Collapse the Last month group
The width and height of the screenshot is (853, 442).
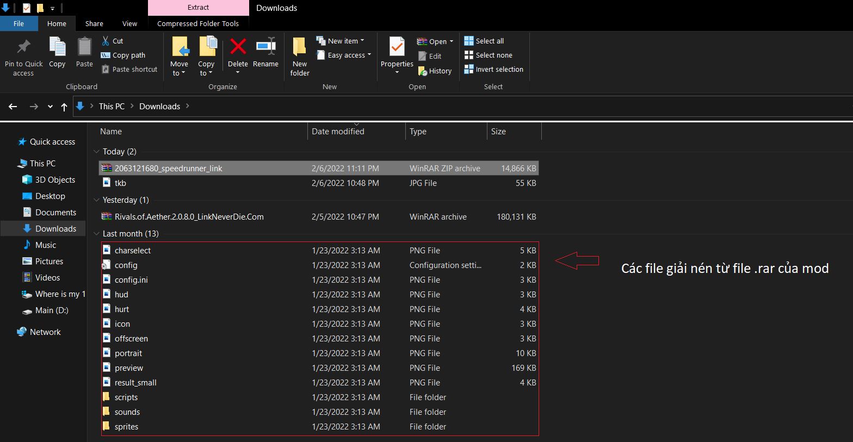pyautogui.click(x=97, y=234)
